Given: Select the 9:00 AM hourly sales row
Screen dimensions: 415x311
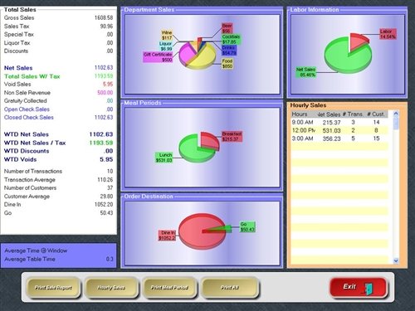Looking at the screenshot, I should click(339, 122).
